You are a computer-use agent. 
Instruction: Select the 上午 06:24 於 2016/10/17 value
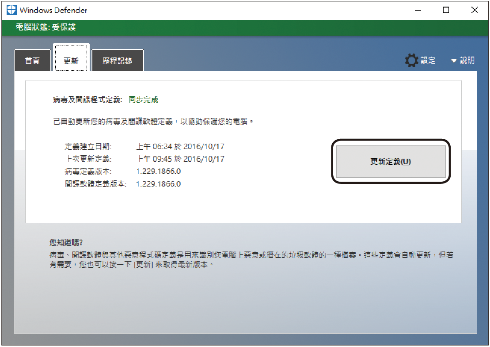(x=180, y=146)
